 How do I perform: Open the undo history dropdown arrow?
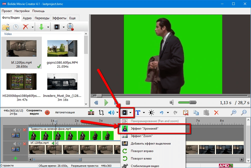point(168,113)
